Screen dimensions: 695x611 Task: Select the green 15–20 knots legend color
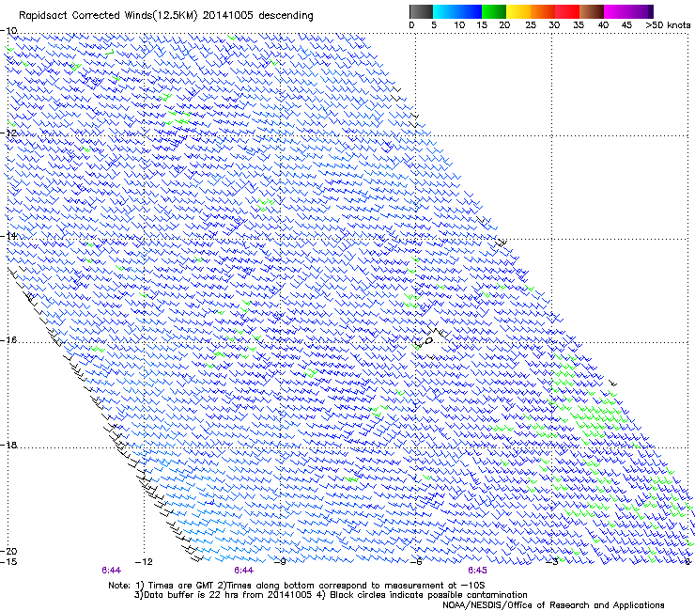coord(494,11)
